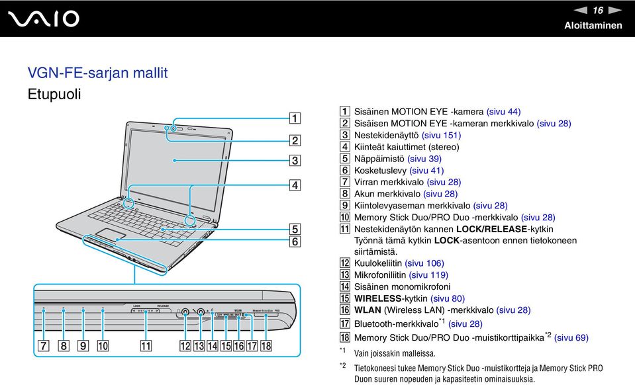
Task: Click the headphone jack in the front panel close-up
Action: click(185, 312)
